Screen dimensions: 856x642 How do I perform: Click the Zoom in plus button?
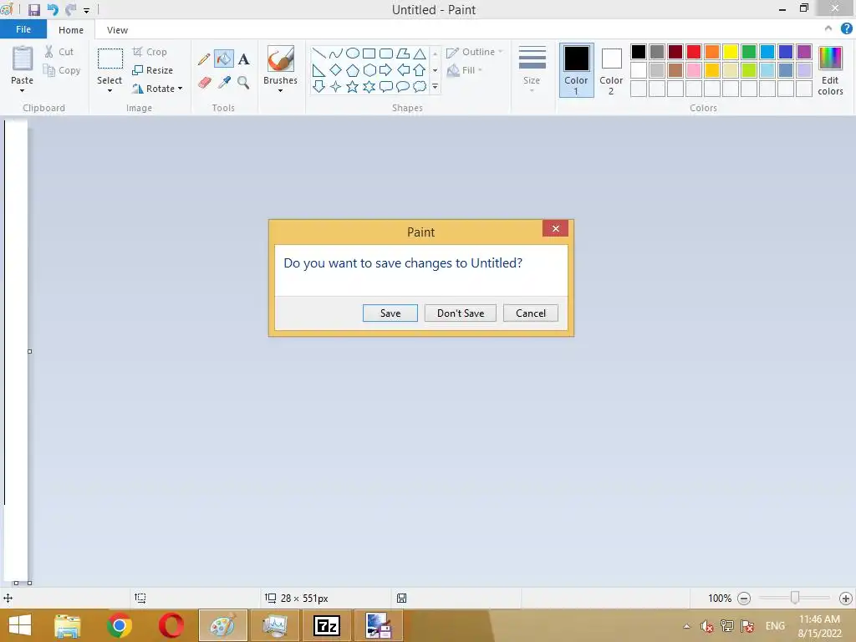coord(845,599)
